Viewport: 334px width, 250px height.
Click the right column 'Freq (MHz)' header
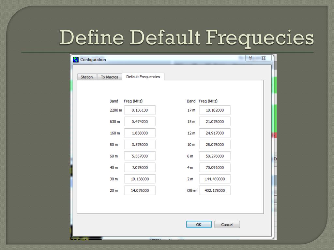[x=208, y=101]
